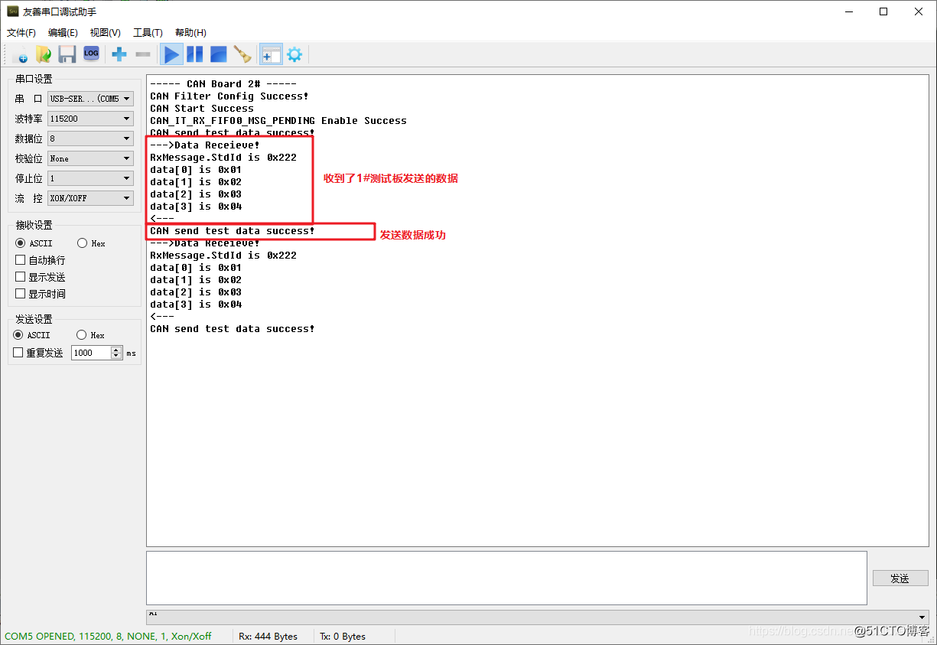The width and height of the screenshot is (937, 645).
Task: Open the send history dropdown below input
Action: point(537,617)
